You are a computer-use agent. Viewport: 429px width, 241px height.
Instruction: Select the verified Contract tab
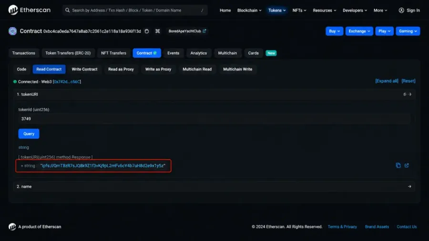[147, 53]
